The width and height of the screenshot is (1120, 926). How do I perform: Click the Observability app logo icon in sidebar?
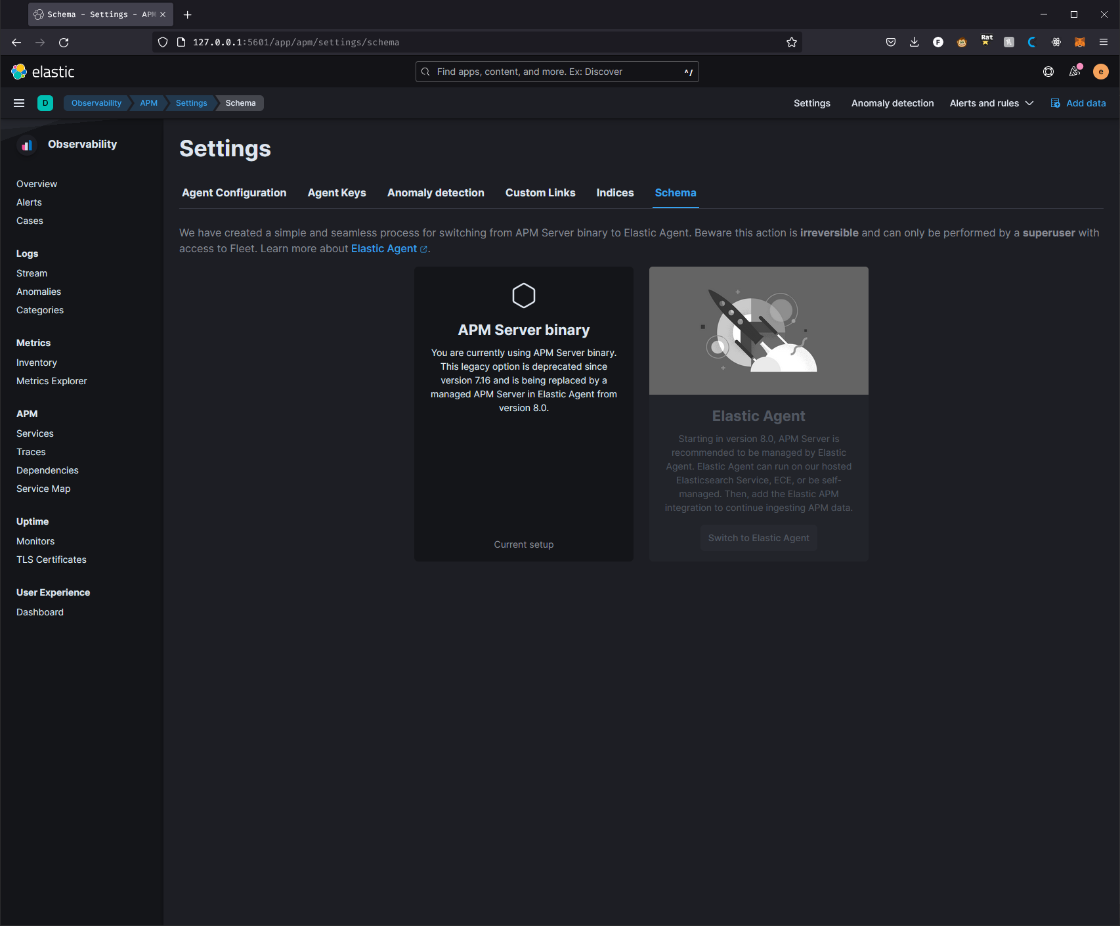click(27, 144)
